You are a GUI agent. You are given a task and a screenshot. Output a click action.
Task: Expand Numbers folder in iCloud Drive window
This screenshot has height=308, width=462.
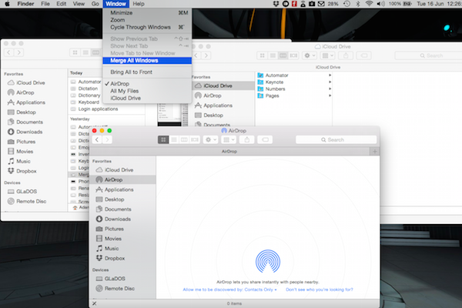(330, 89)
